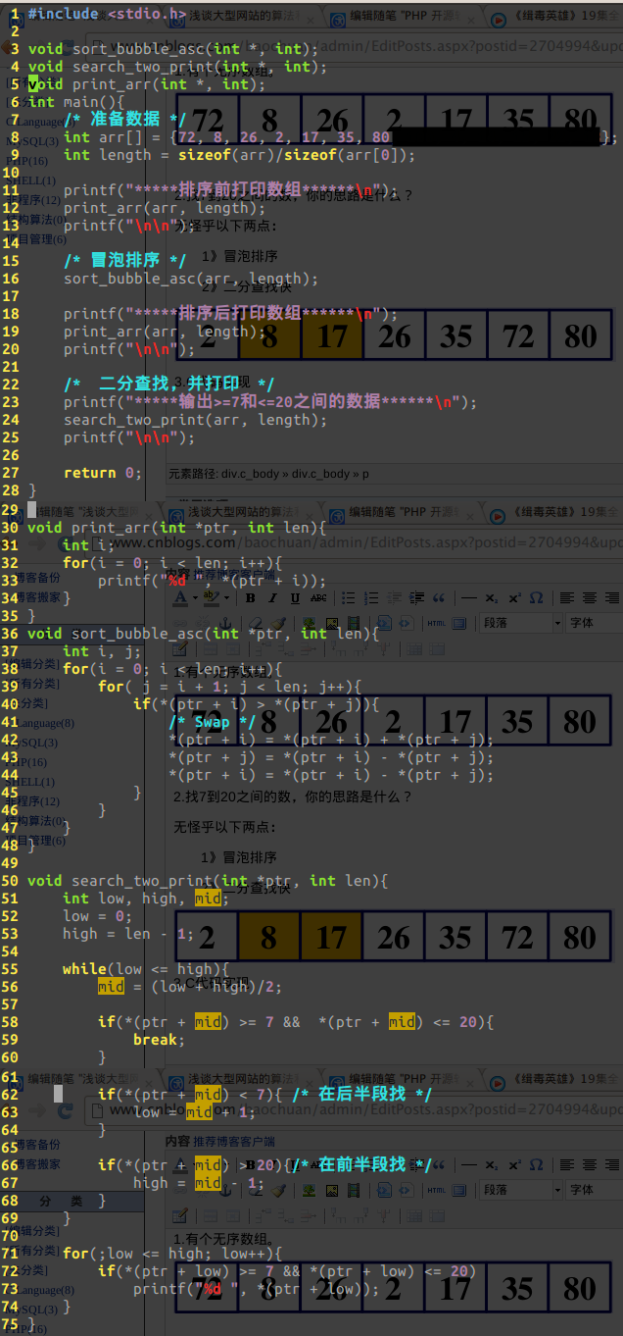The image size is (623, 1336).
Task: Click superscript icon in toolbar behind code line 66
Action: pyautogui.click(x=513, y=1165)
